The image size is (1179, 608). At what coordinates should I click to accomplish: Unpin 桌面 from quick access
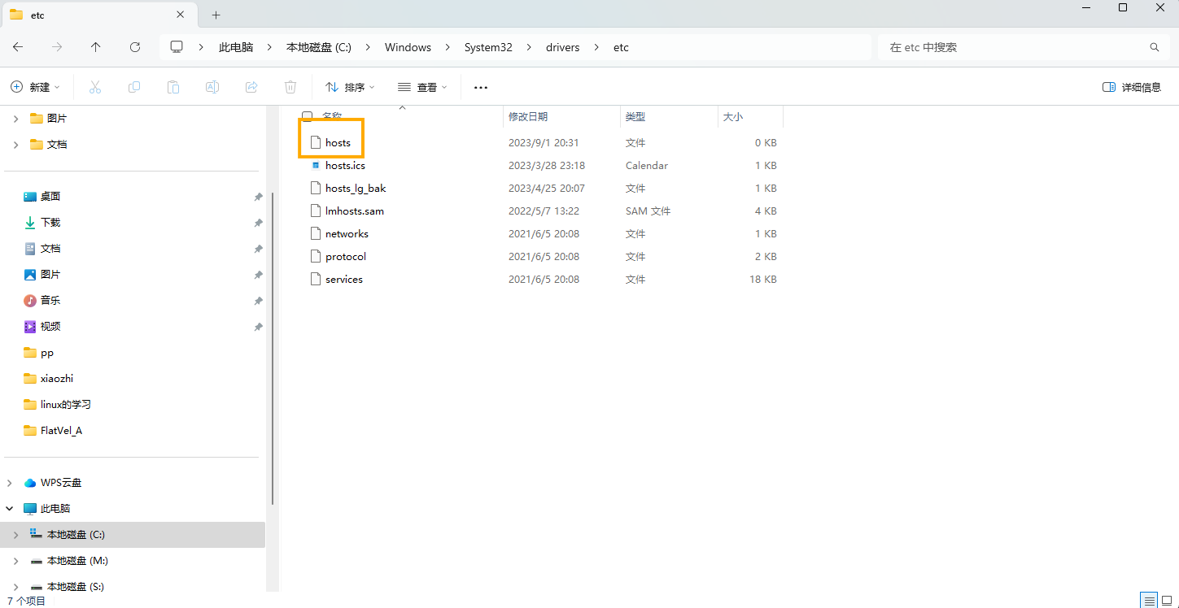[x=258, y=197]
